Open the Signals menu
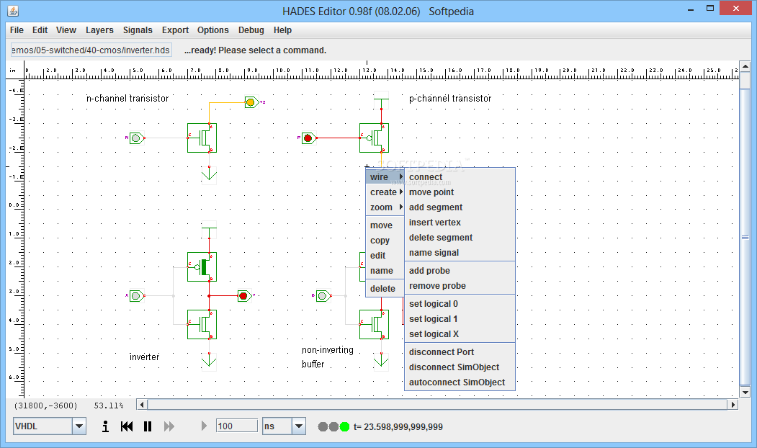The height and width of the screenshot is (448, 757). click(x=138, y=30)
